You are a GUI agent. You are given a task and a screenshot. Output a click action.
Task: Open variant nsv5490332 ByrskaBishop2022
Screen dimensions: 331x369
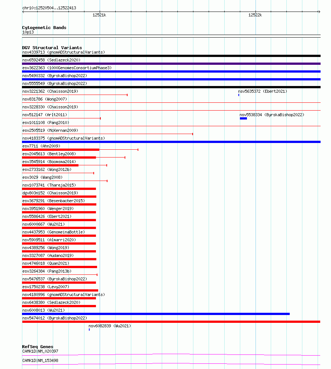(55, 76)
